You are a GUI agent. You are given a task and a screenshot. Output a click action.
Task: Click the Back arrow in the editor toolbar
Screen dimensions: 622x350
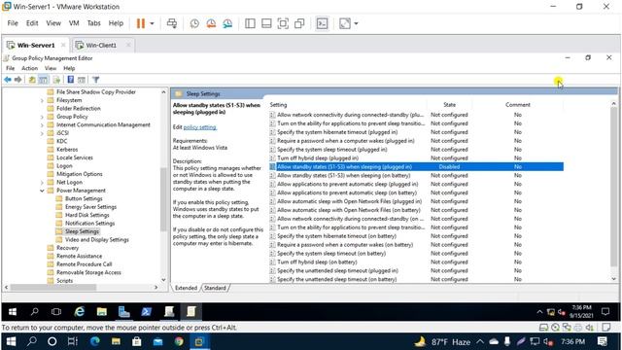pyautogui.click(x=8, y=80)
